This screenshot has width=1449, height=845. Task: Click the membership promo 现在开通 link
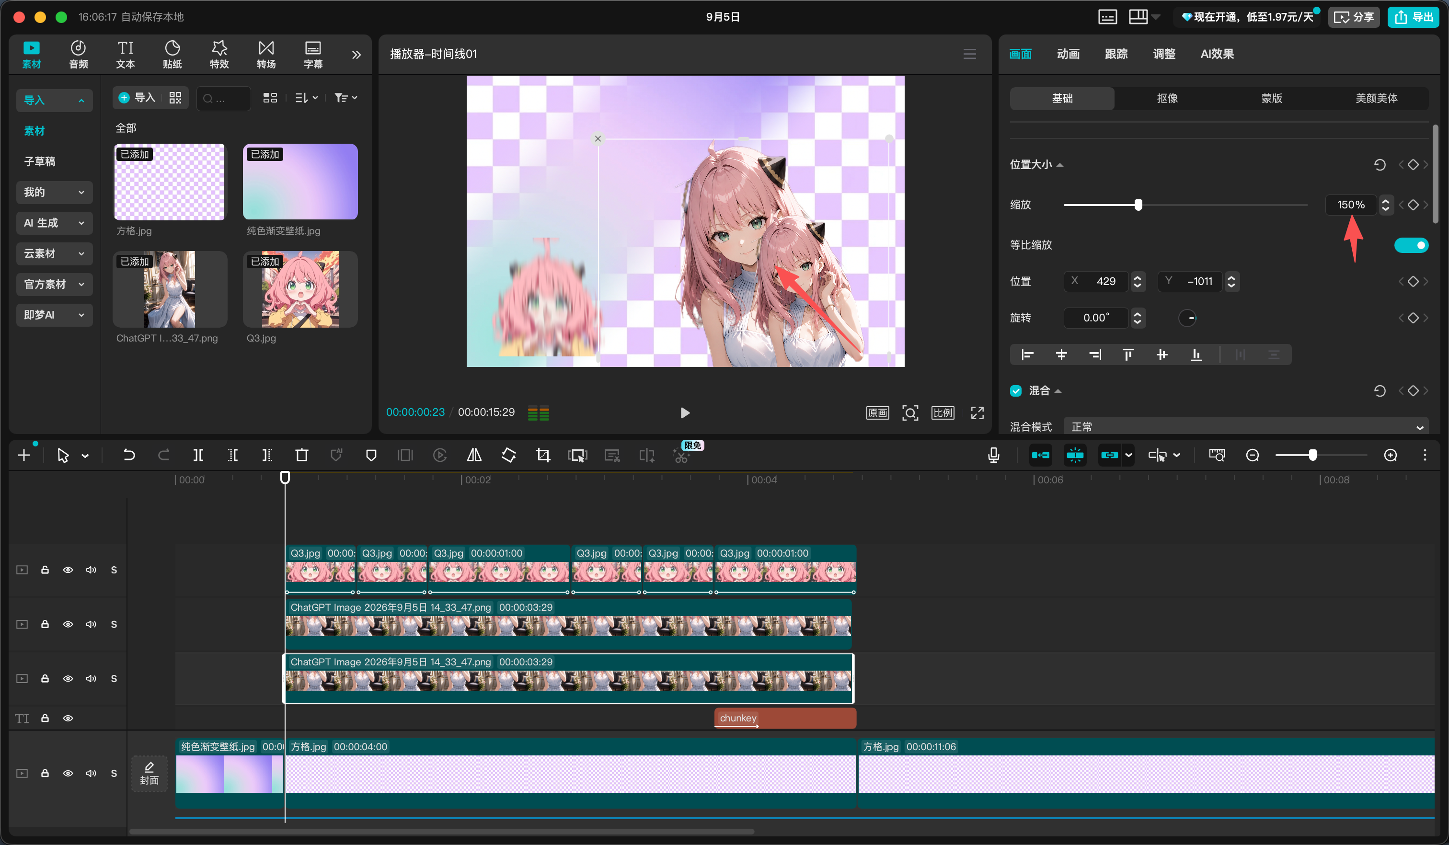1248,17
